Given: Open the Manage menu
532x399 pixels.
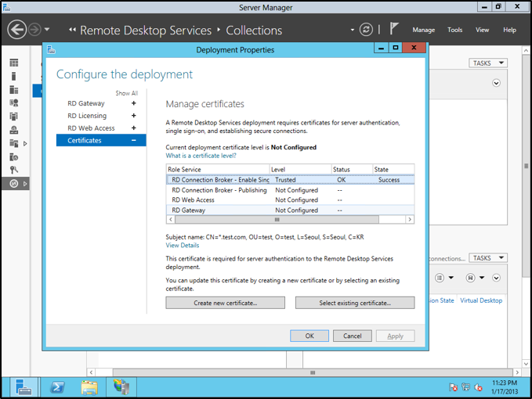Looking at the screenshot, I should [423, 30].
